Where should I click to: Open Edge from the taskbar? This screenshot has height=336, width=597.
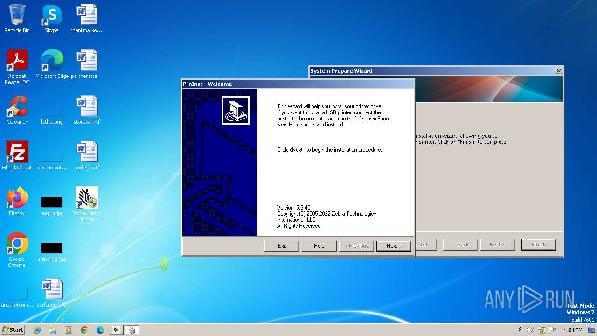pyautogui.click(x=100, y=330)
